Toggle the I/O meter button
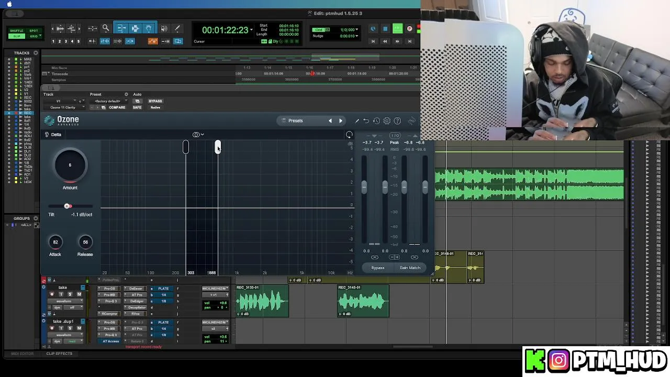 pos(395,136)
